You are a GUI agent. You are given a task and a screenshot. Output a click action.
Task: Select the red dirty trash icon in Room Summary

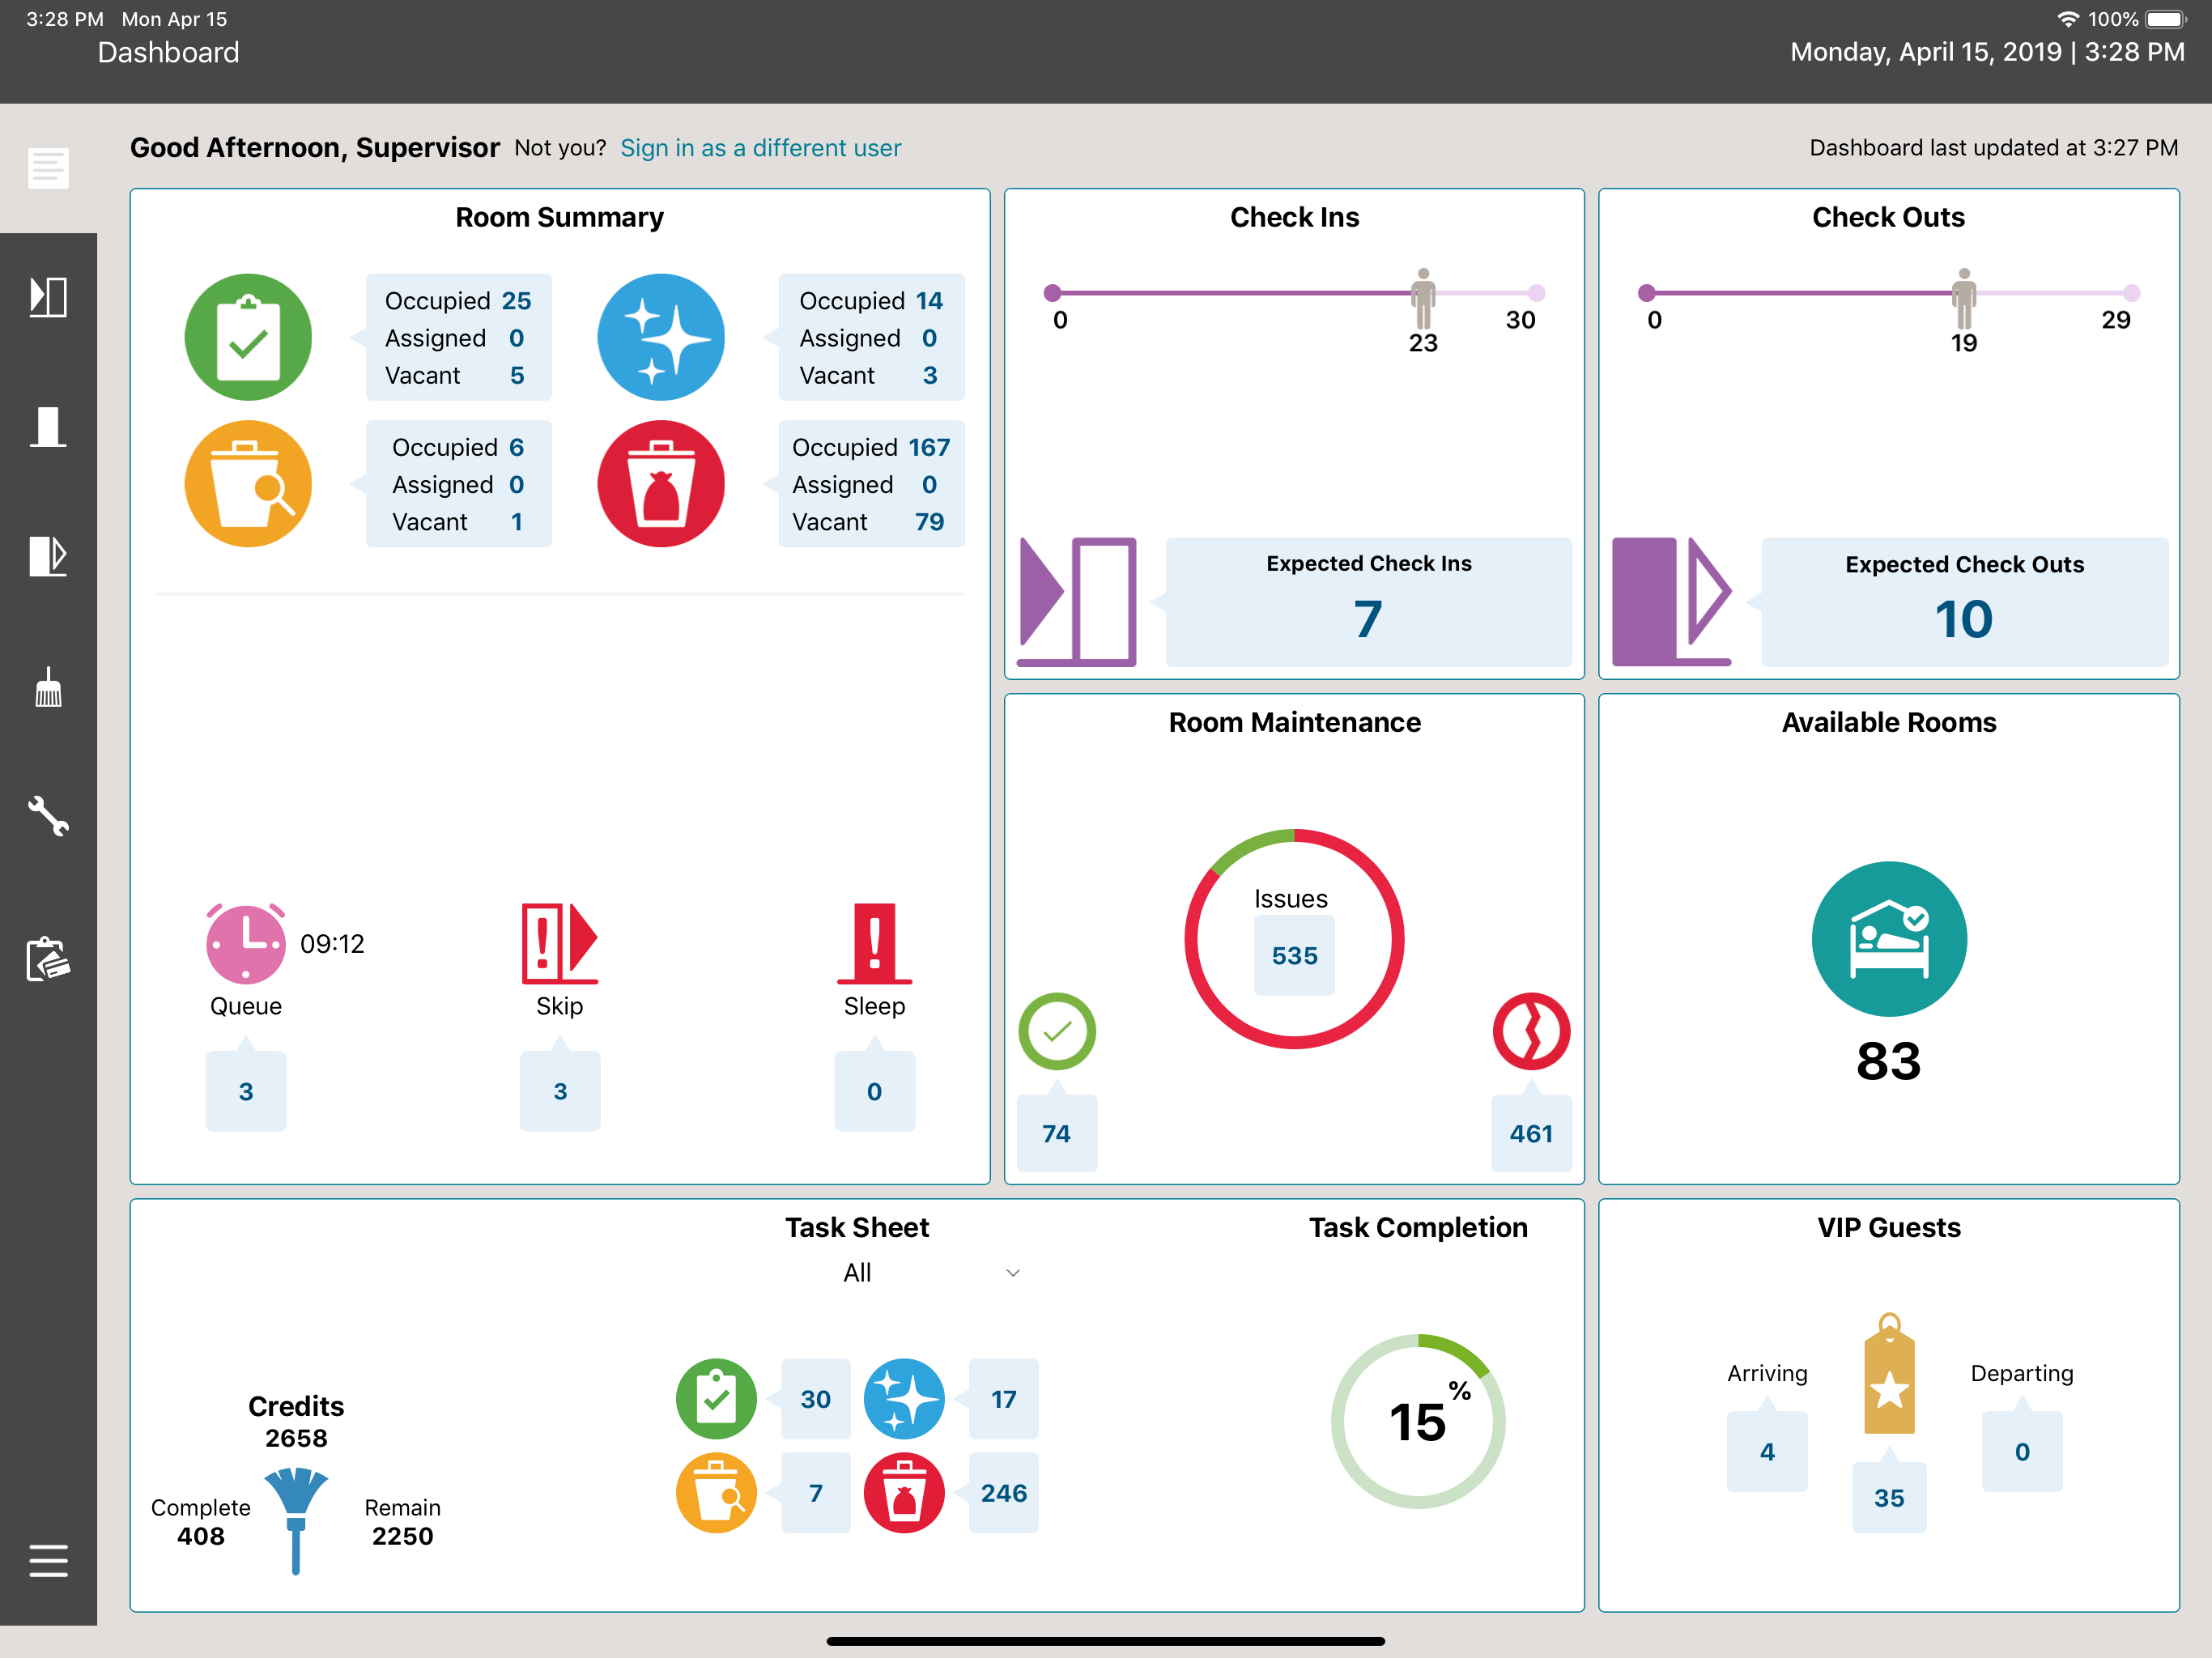[661, 484]
